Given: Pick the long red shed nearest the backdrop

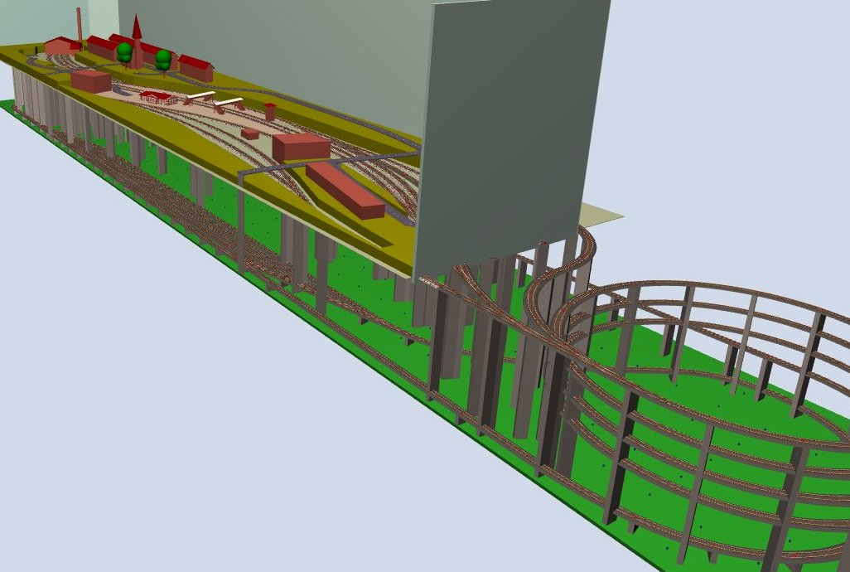Looking at the screenshot, I should pos(345,190).
